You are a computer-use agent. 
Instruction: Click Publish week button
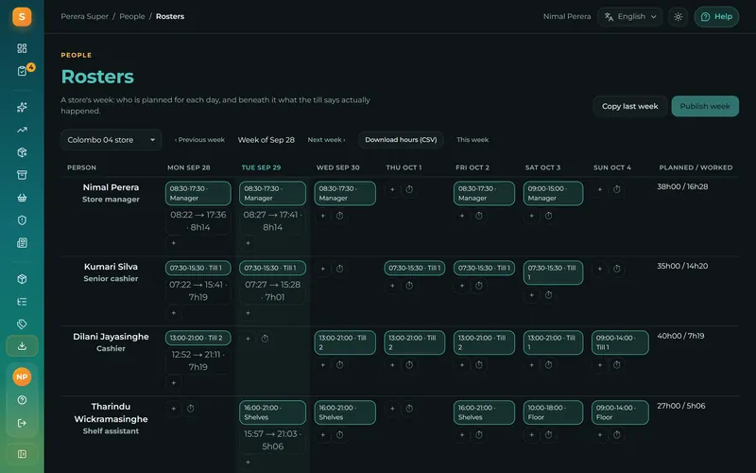point(705,106)
